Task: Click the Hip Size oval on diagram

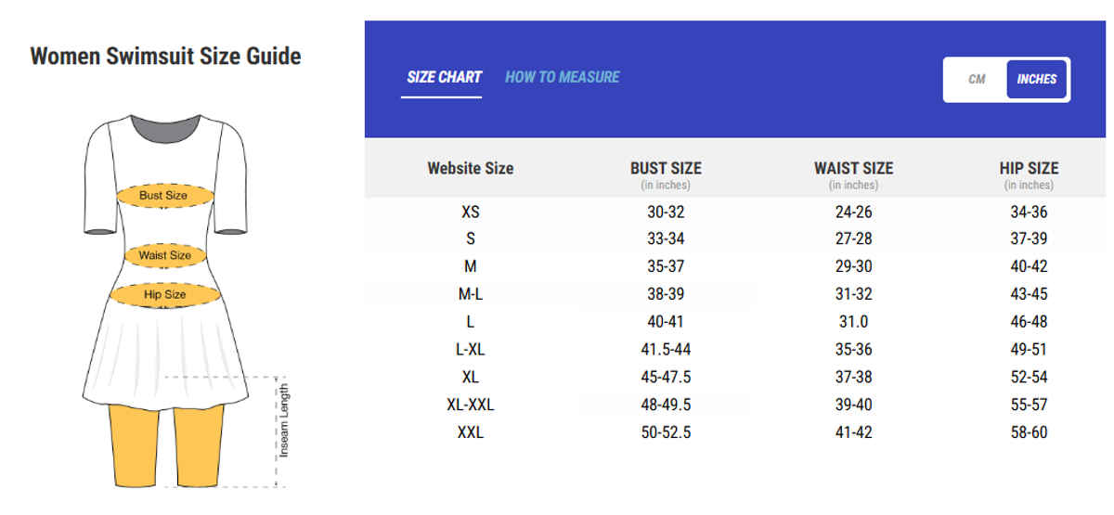Action: (x=164, y=295)
